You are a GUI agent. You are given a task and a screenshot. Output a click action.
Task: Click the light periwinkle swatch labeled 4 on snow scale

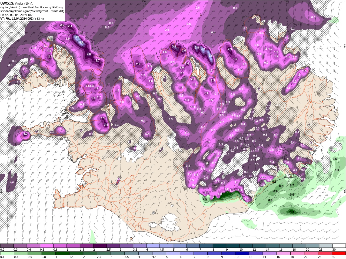click(153, 246)
